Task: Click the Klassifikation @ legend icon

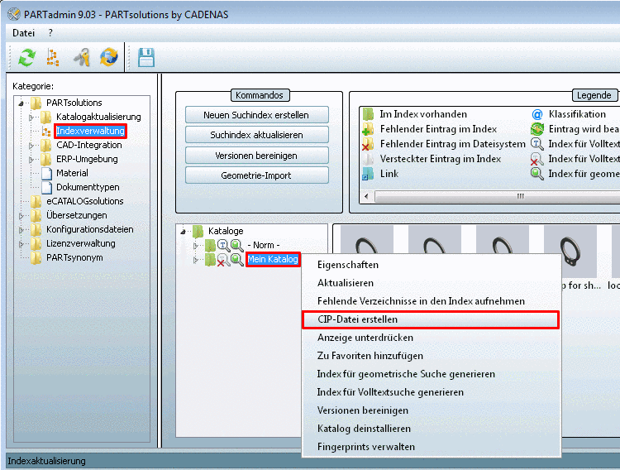Action: pyautogui.click(x=537, y=114)
